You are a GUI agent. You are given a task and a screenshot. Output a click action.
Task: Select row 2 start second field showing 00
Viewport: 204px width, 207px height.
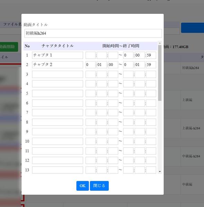[113, 65]
